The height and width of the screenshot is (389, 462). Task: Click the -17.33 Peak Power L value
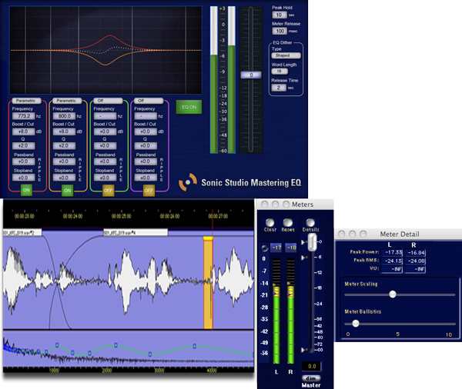coord(392,252)
